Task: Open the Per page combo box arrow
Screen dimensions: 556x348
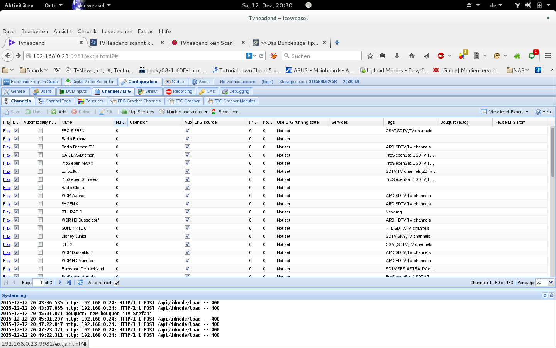Action: click(x=551, y=283)
